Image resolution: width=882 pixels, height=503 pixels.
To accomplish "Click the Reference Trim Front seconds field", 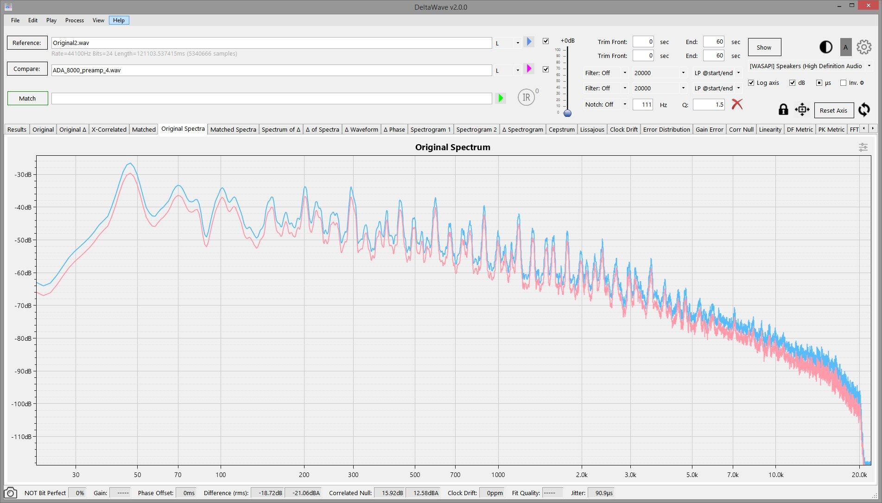I will click(643, 42).
